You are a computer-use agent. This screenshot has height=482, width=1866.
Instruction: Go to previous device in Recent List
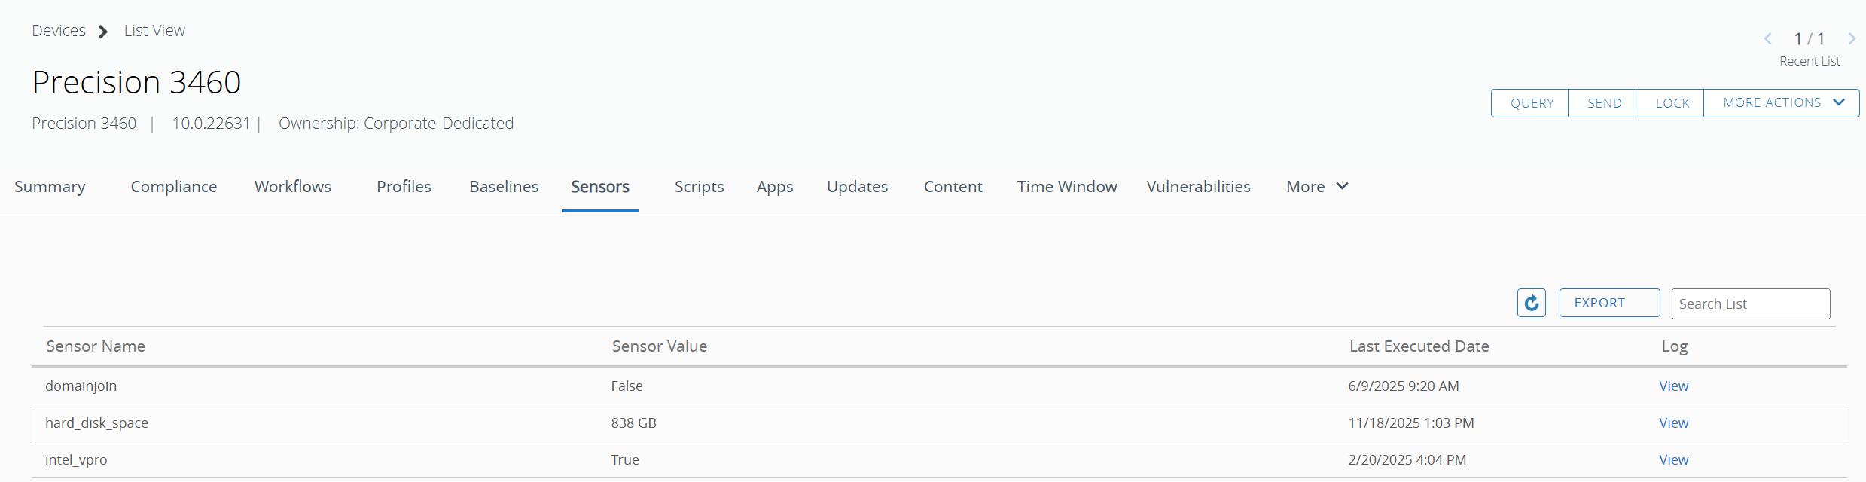coord(1767,39)
